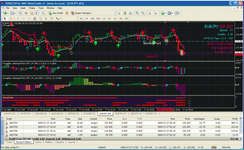Zoom in on the chart

(137, 13)
